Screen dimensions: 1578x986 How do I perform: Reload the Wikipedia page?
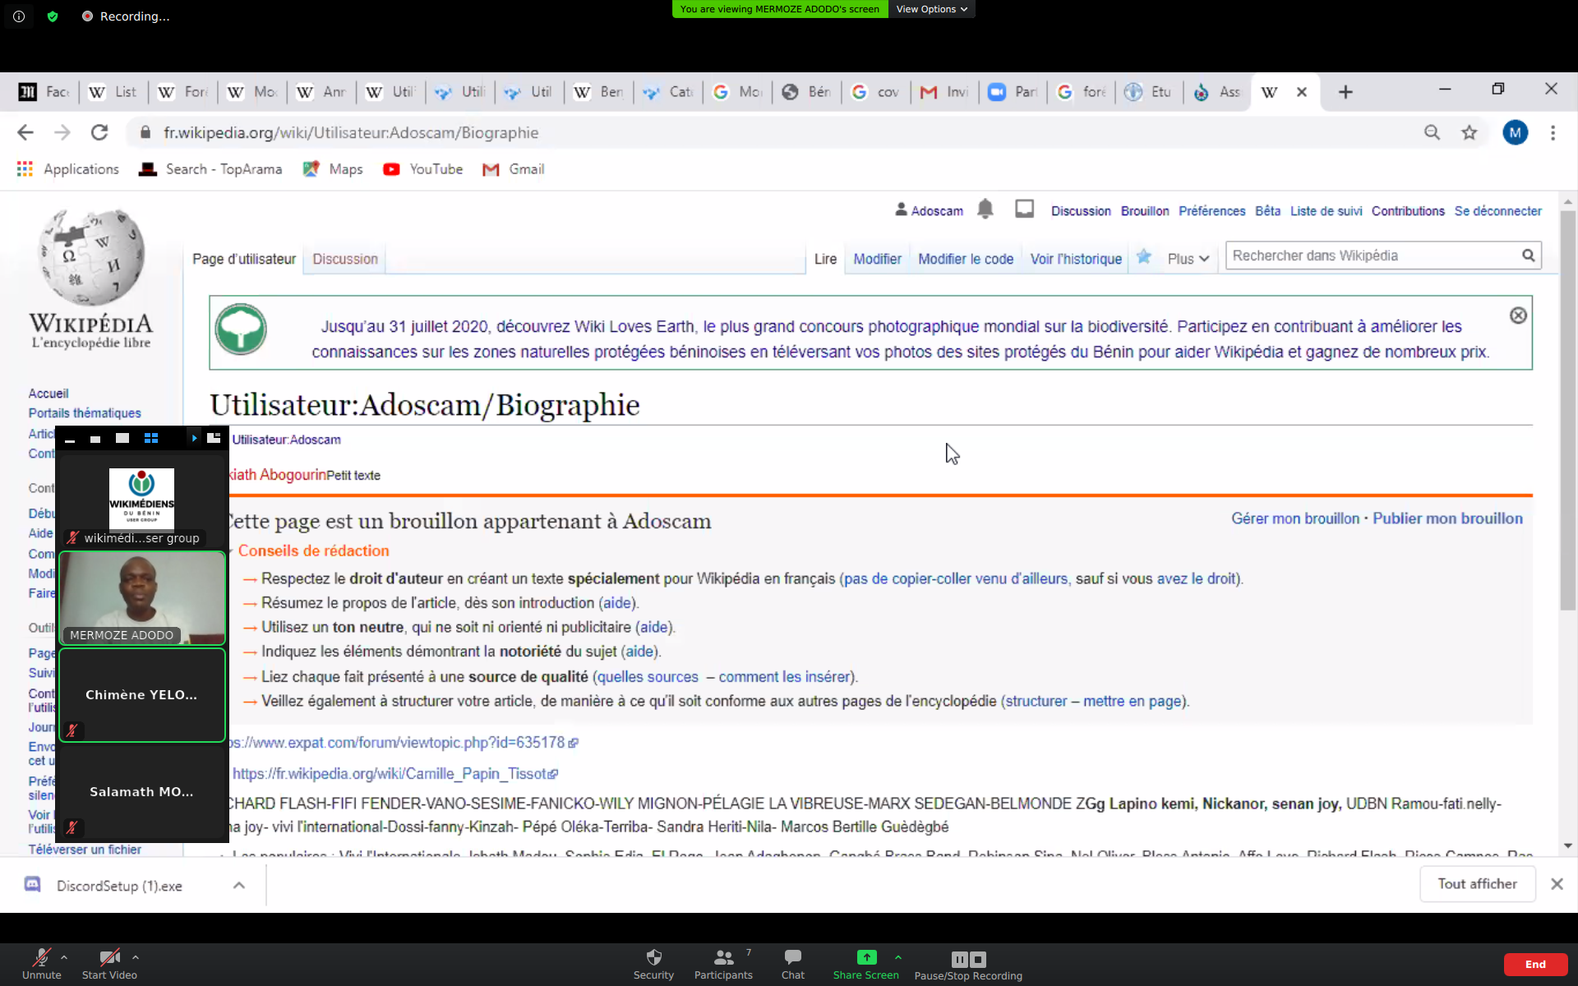[x=99, y=132]
